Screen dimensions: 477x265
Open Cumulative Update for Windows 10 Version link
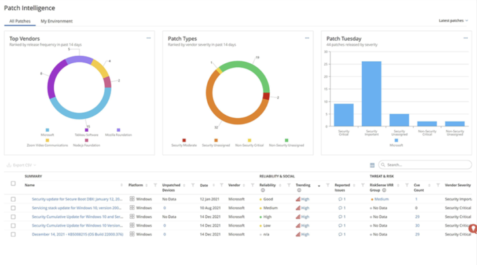tap(77, 226)
